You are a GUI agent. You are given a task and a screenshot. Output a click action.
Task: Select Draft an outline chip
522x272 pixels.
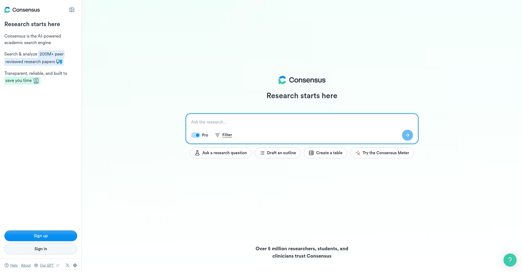278,153
